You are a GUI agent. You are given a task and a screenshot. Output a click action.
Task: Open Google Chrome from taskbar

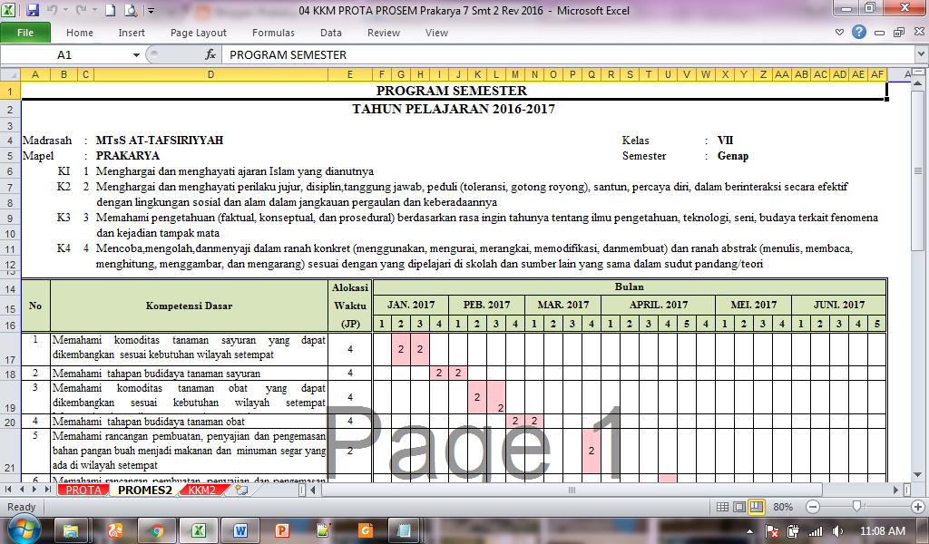156,530
